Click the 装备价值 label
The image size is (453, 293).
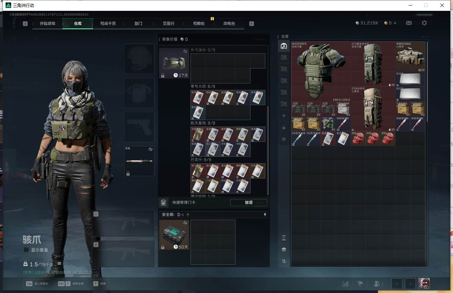point(170,39)
